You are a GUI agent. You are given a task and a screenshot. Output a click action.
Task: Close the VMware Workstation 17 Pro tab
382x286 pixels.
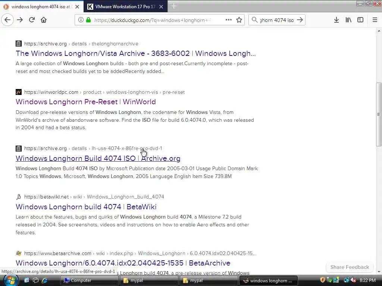tap(161, 7)
